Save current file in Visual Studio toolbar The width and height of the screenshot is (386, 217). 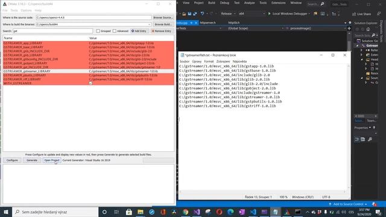[x=189, y=14]
